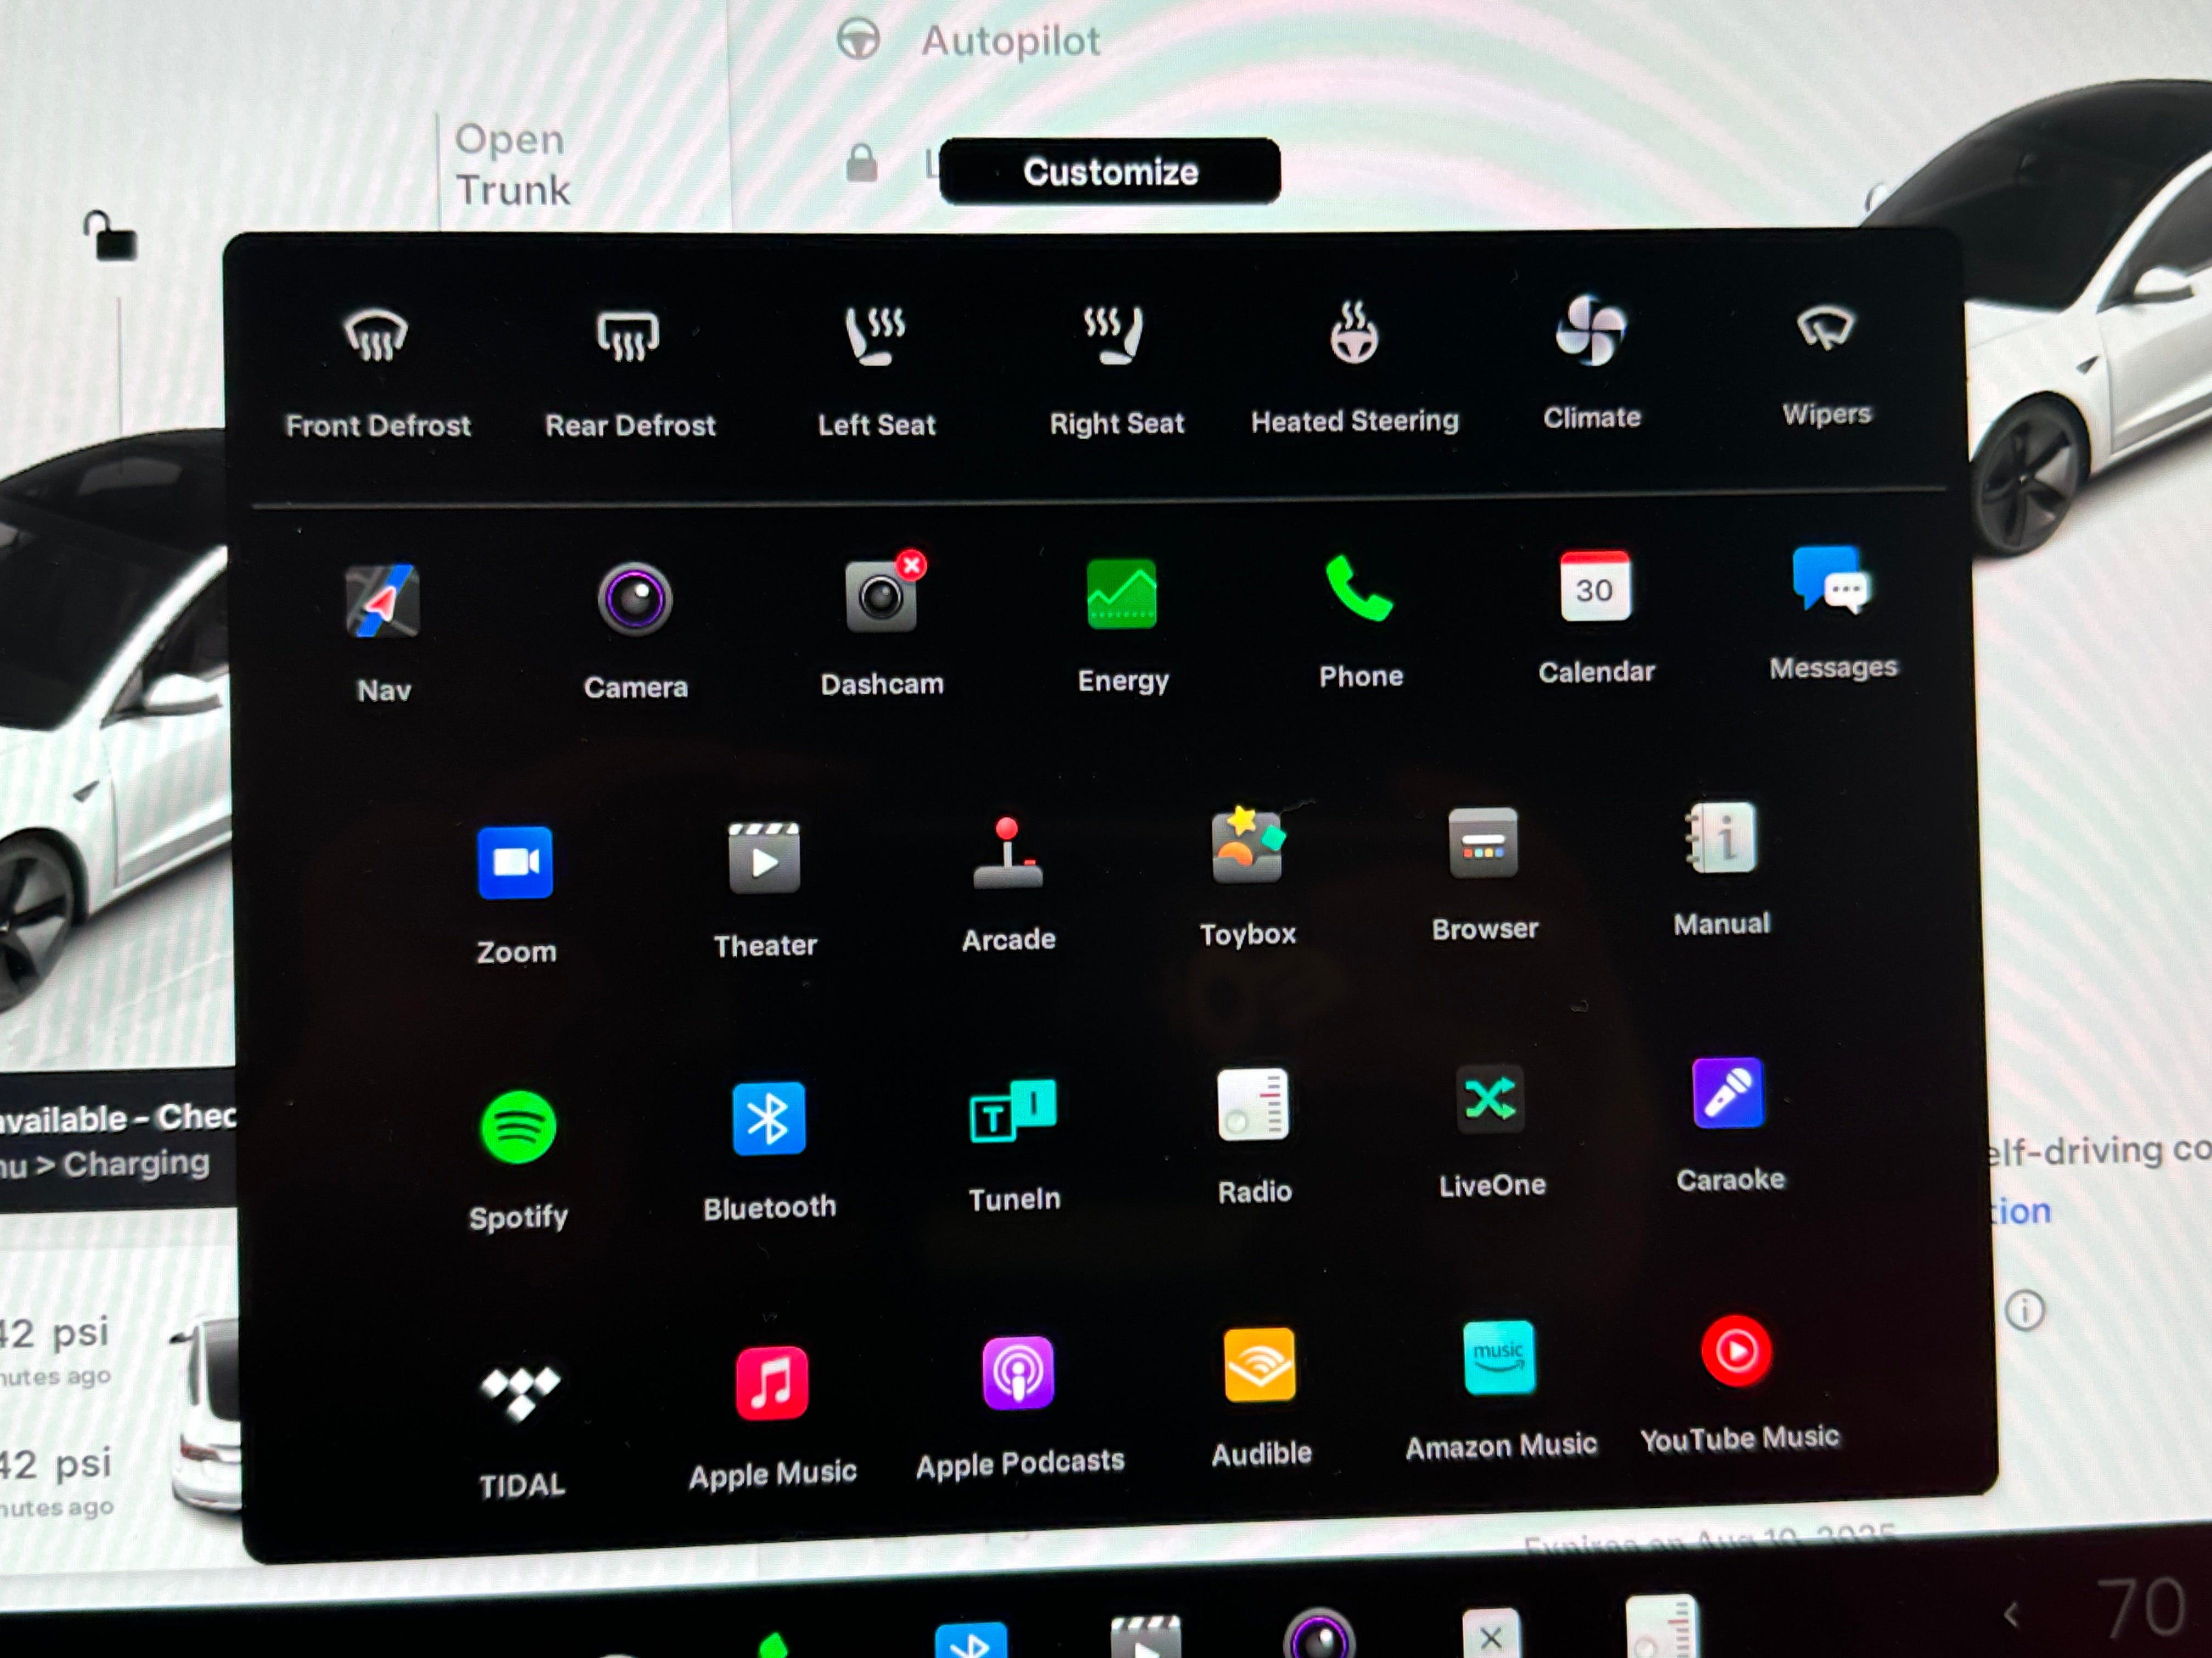
Task: Open Theater icon in bottom dock
Action: [x=1146, y=1636]
